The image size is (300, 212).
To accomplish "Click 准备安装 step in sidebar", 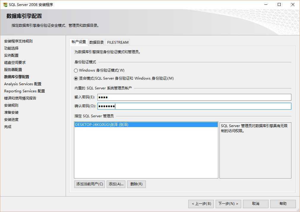I will 11,113.
